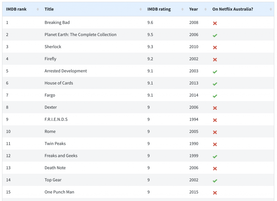
Task: Select rank number 15 cell
Action: pyautogui.click(x=8, y=192)
